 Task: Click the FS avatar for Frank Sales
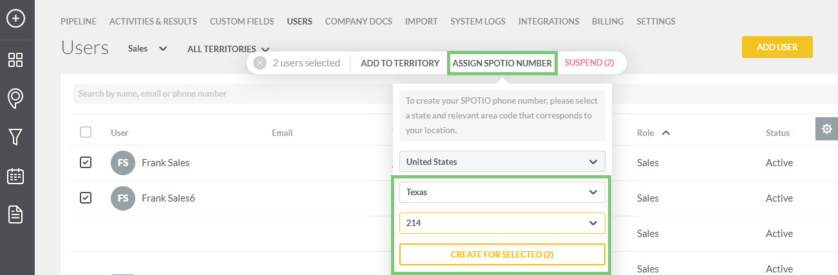[122, 163]
